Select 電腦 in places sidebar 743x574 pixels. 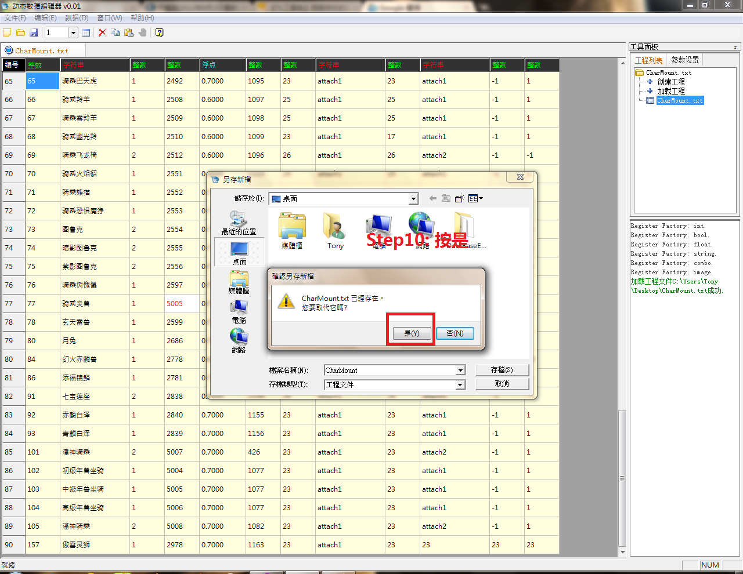pyautogui.click(x=239, y=312)
